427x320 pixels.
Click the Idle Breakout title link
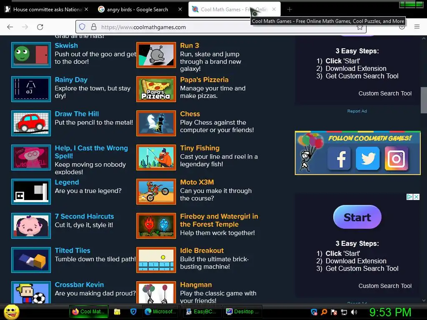click(x=202, y=250)
